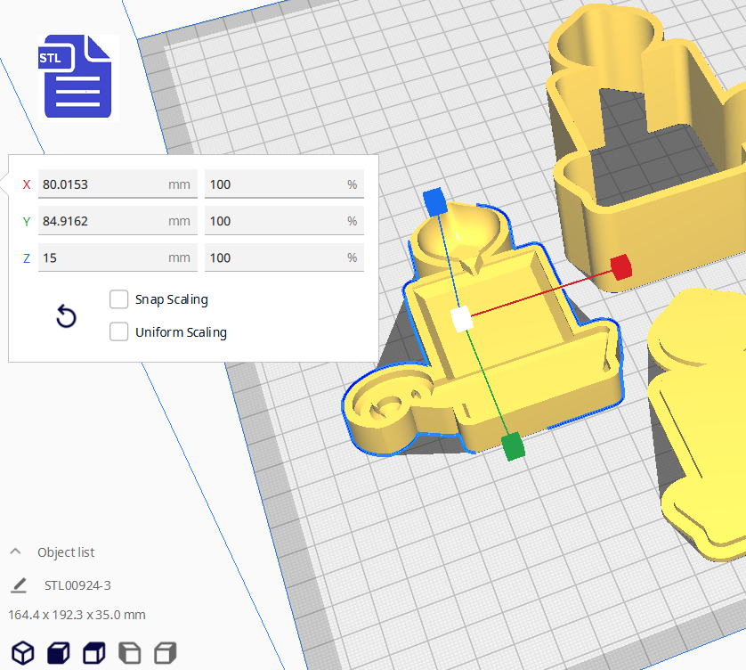Click the STL file icon
The image size is (746, 670).
tap(78, 78)
